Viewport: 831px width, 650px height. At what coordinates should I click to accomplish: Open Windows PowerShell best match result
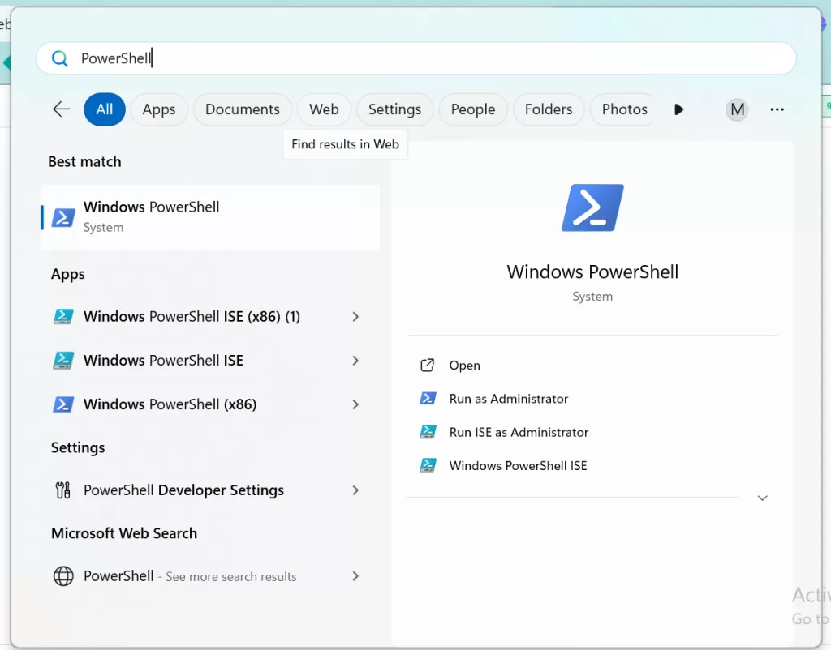pos(210,217)
